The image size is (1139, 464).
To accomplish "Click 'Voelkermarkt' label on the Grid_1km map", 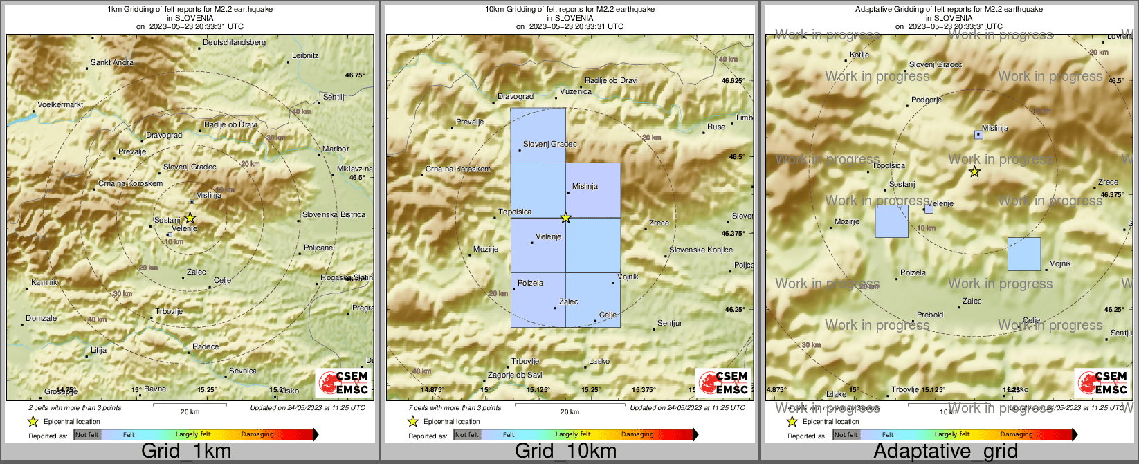I will click(60, 104).
